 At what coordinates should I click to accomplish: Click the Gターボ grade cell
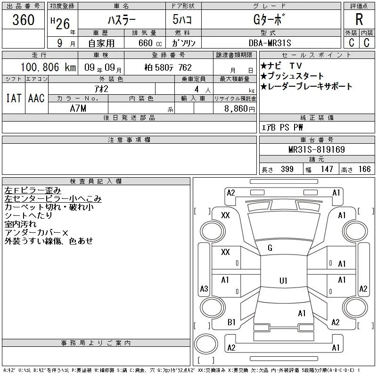271,19
